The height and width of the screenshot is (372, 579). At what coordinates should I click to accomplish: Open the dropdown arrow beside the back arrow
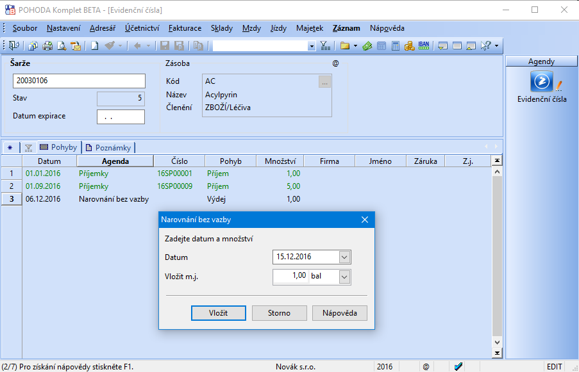click(x=149, y=45)
